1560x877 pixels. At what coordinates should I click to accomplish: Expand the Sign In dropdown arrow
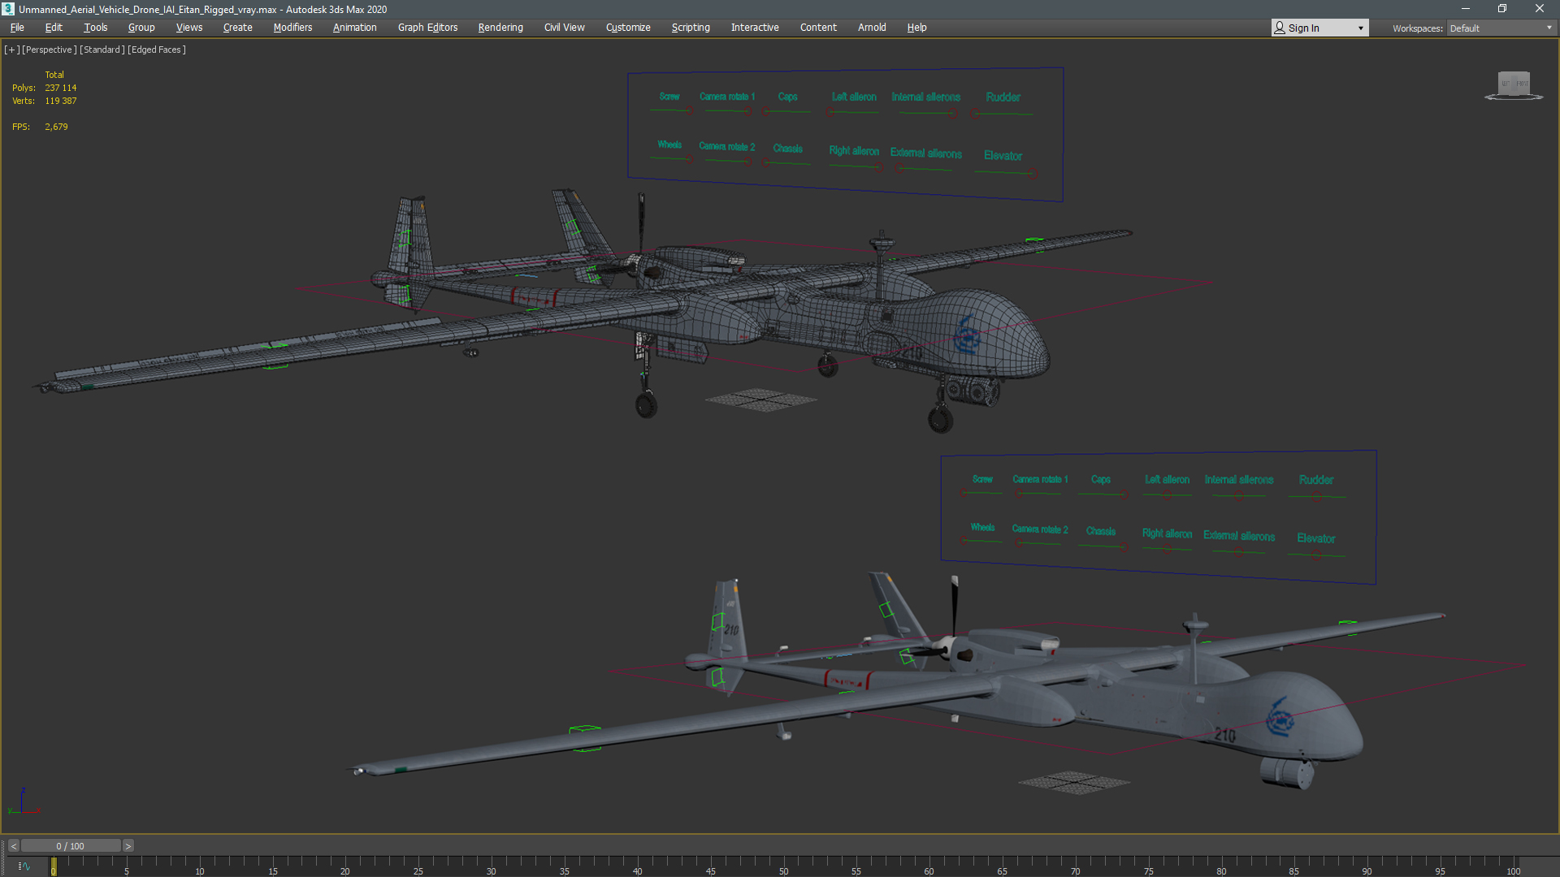(x=1361, y=28)
